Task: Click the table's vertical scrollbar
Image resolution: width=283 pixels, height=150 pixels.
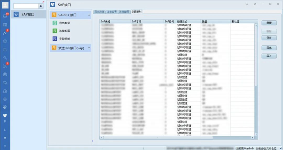Action: [256, 66]
